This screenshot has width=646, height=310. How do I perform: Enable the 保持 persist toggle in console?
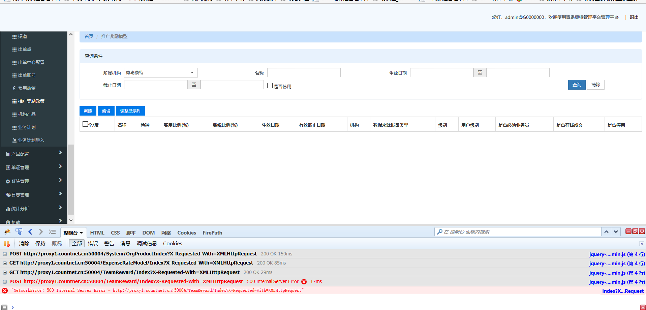click(40, 244)
